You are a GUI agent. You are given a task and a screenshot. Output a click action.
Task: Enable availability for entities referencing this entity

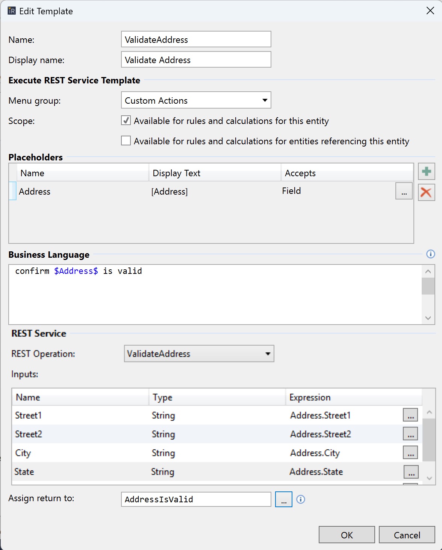[x=126, y=141]
